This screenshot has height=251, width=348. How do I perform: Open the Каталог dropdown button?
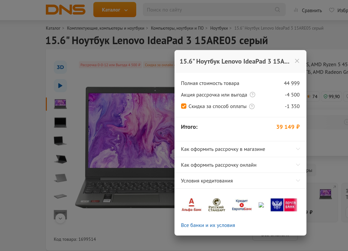click(115, 10)
